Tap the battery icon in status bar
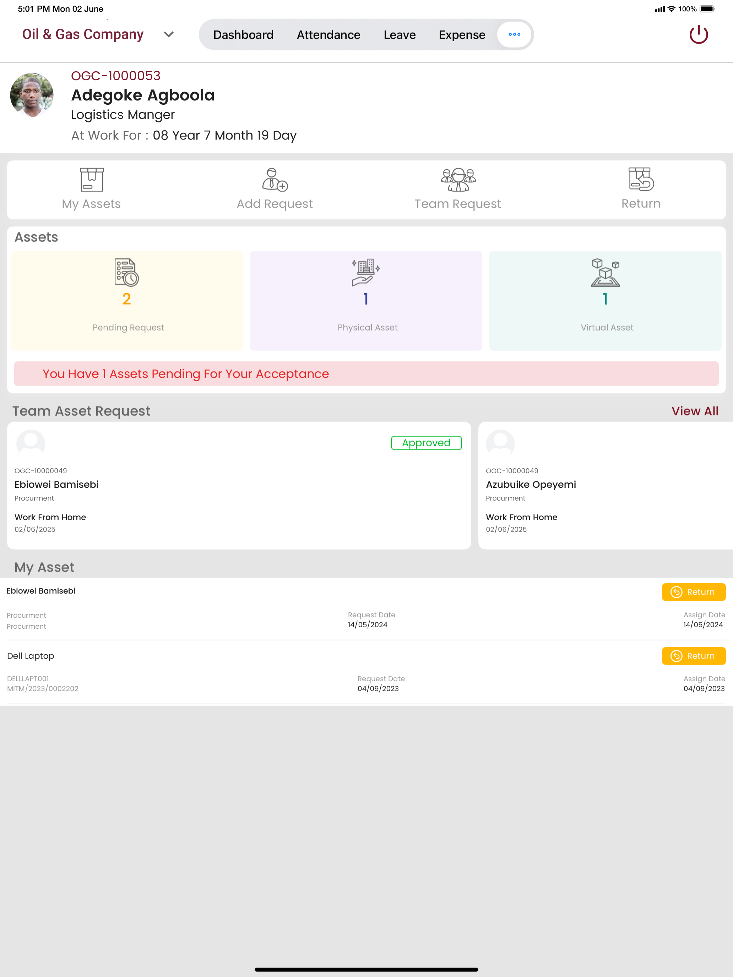Image resolution: width=733 pixels, height=977 pixels. pos(707,9)
